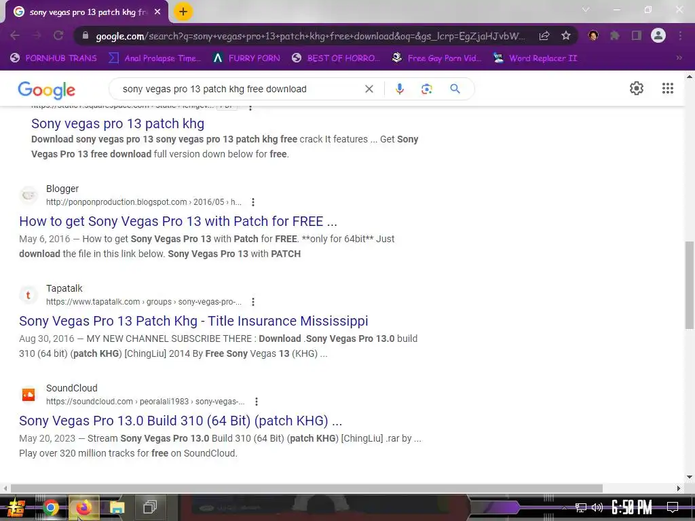
Task: Click the Blogger site name label
Action: [62, 189]
